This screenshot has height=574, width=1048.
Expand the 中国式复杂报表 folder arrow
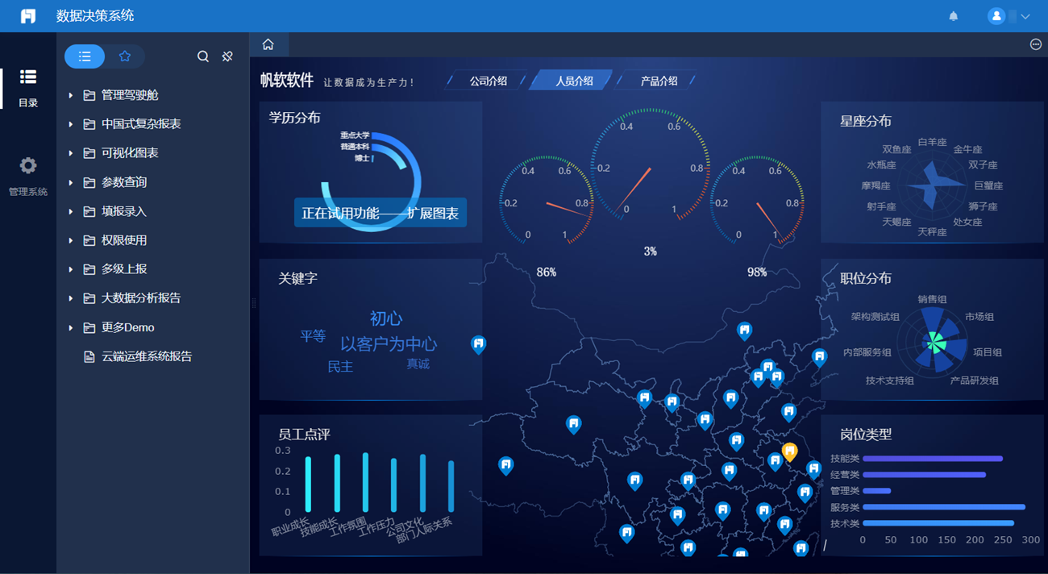tap(71, 124)
